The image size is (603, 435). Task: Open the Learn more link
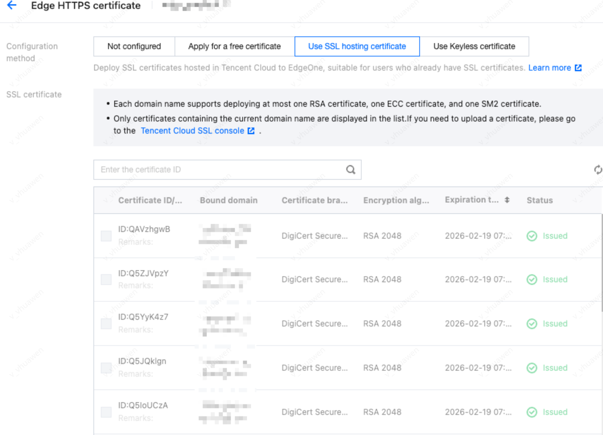(549, 68)
